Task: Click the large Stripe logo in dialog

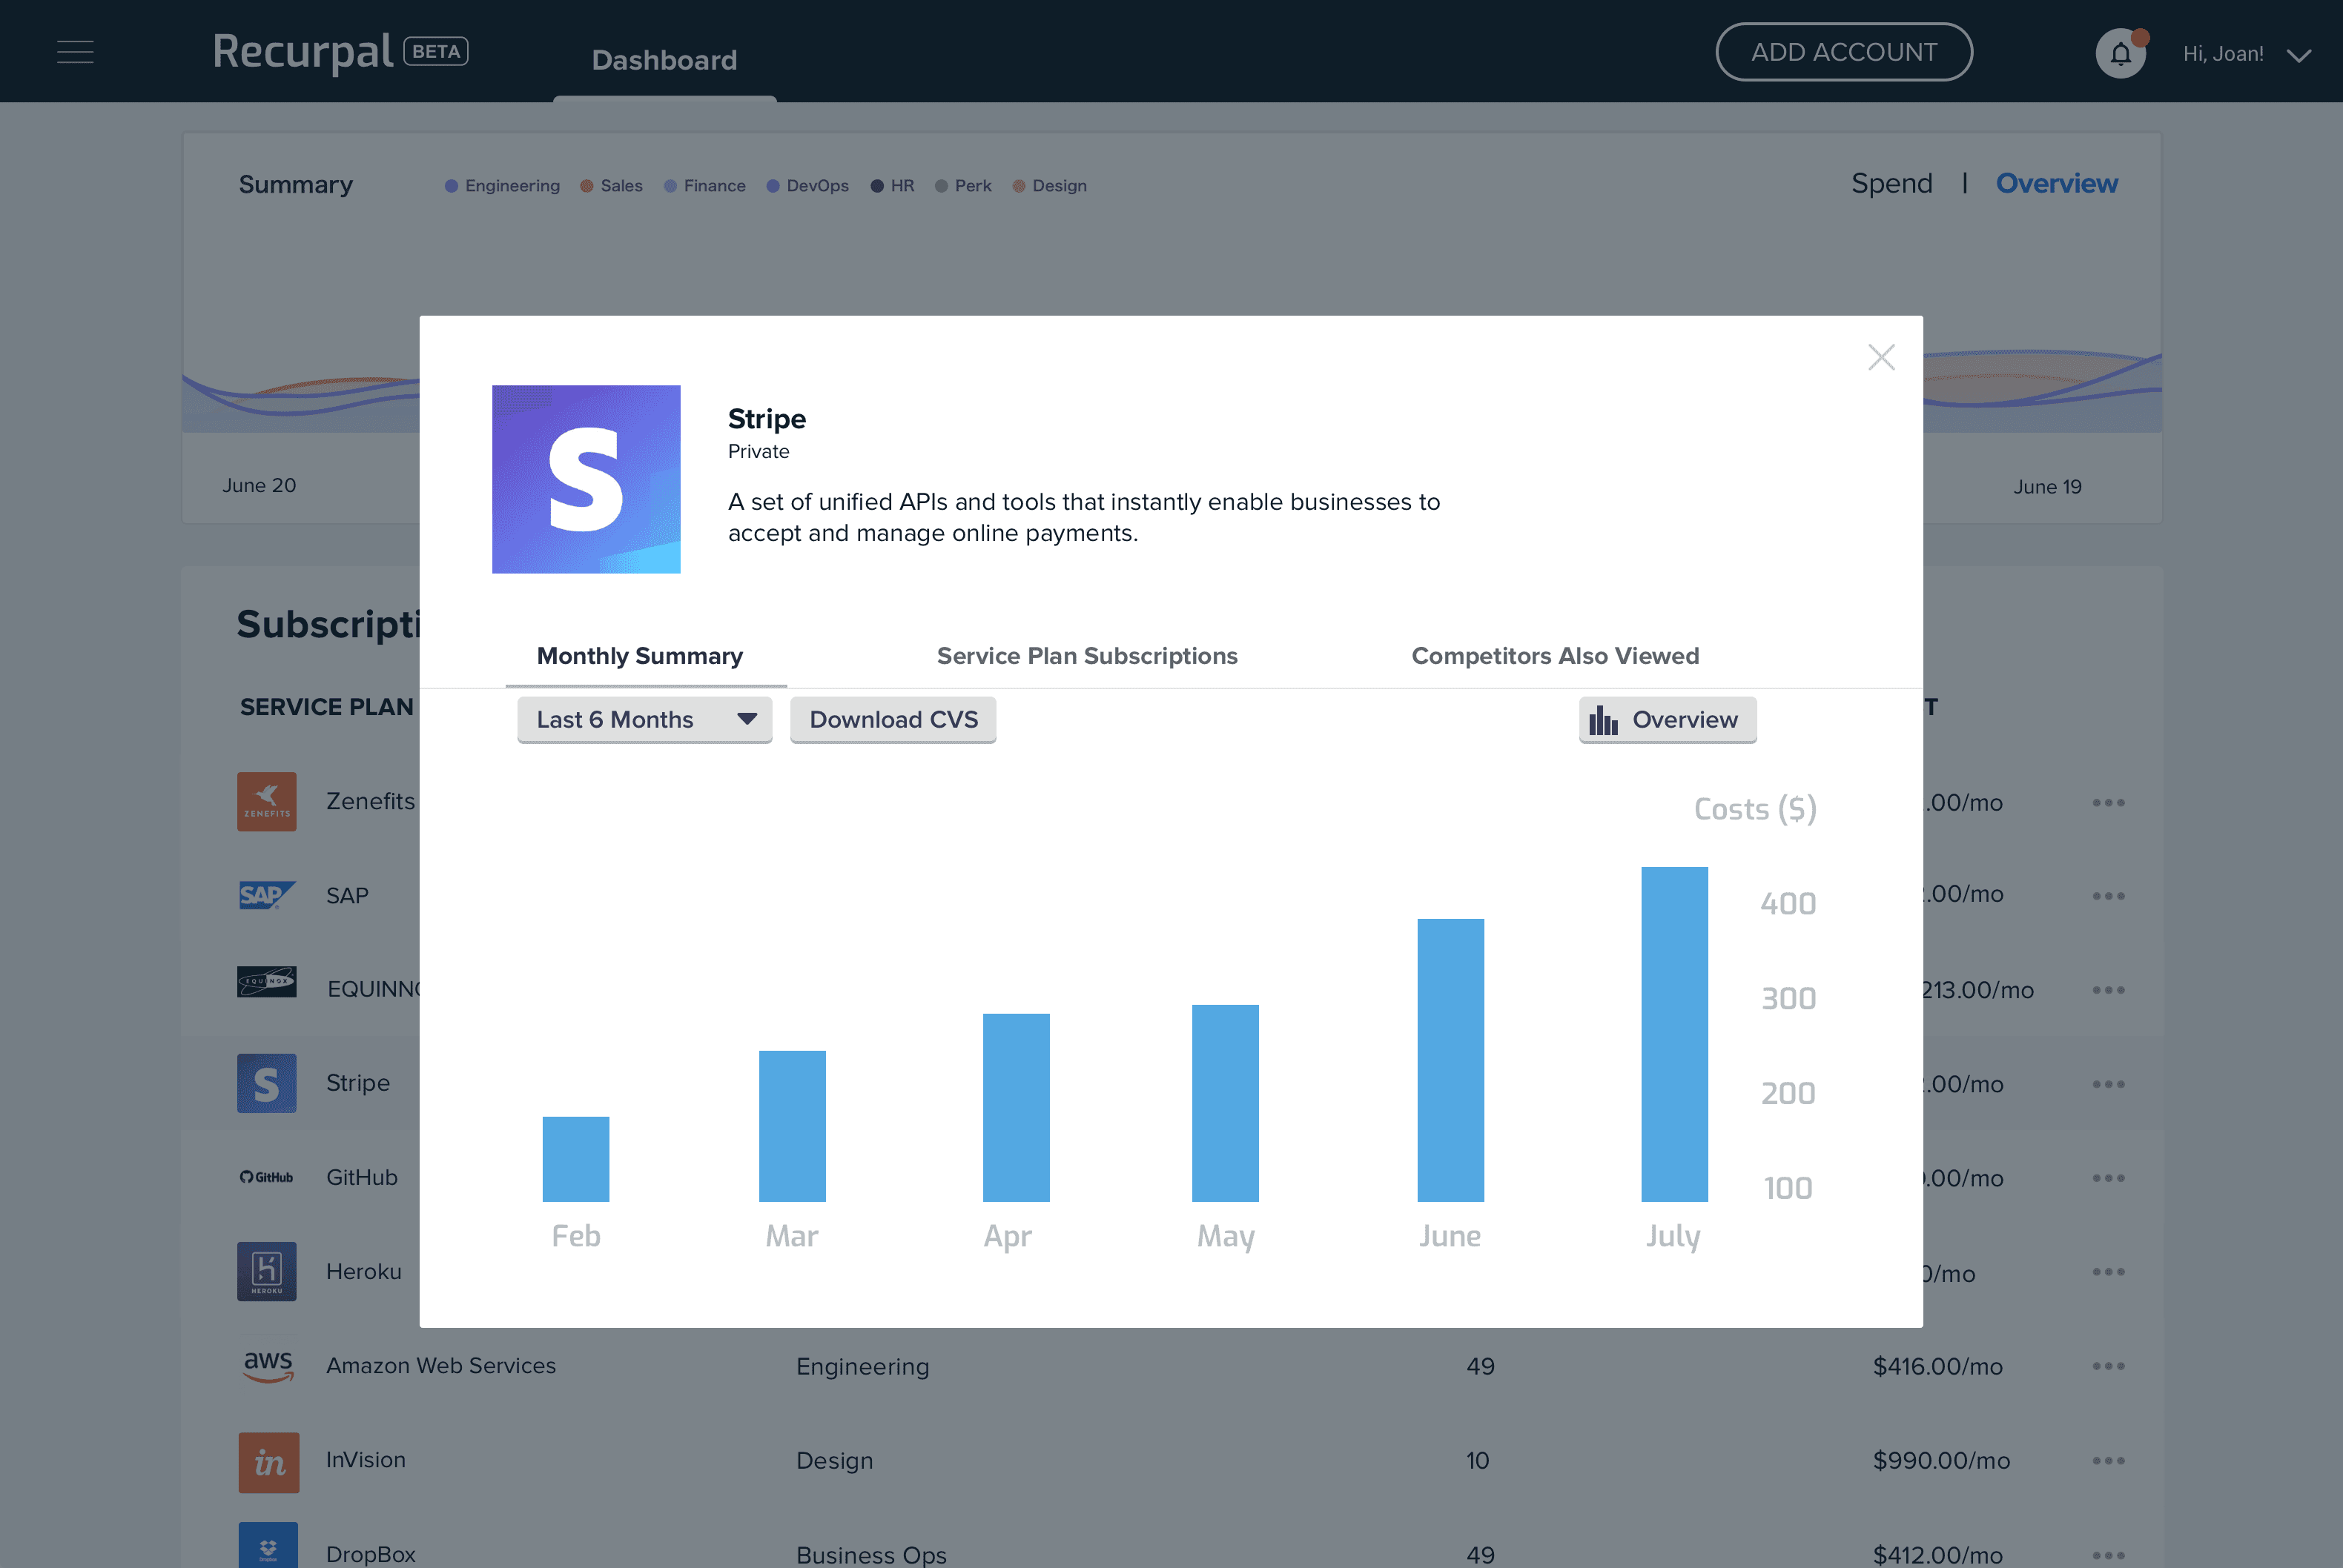Action: 586,479
